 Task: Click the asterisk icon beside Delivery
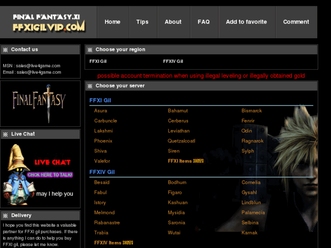pos(5,216)
